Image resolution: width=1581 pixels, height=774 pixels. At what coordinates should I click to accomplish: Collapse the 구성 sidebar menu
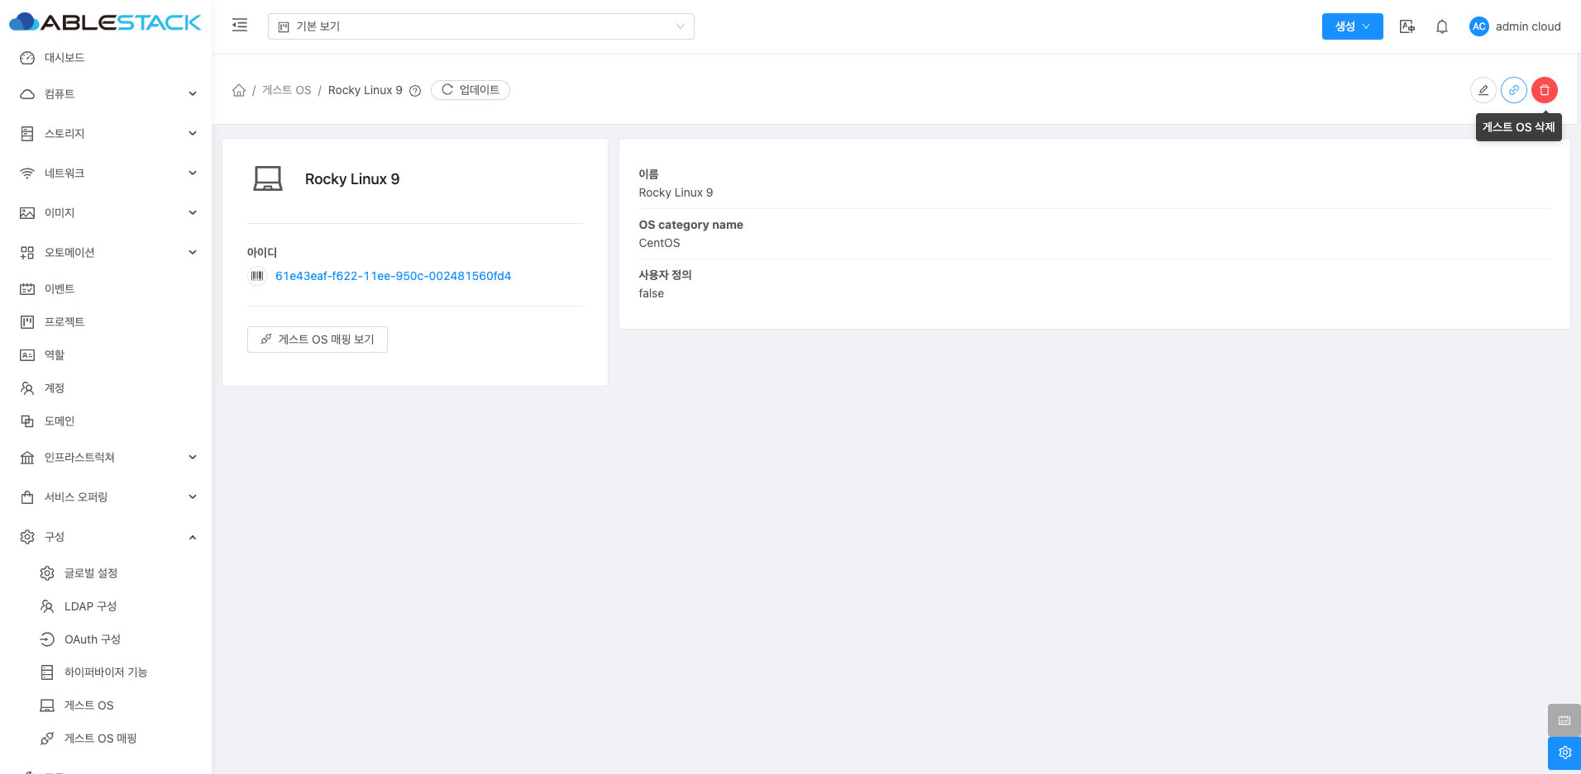106,537
